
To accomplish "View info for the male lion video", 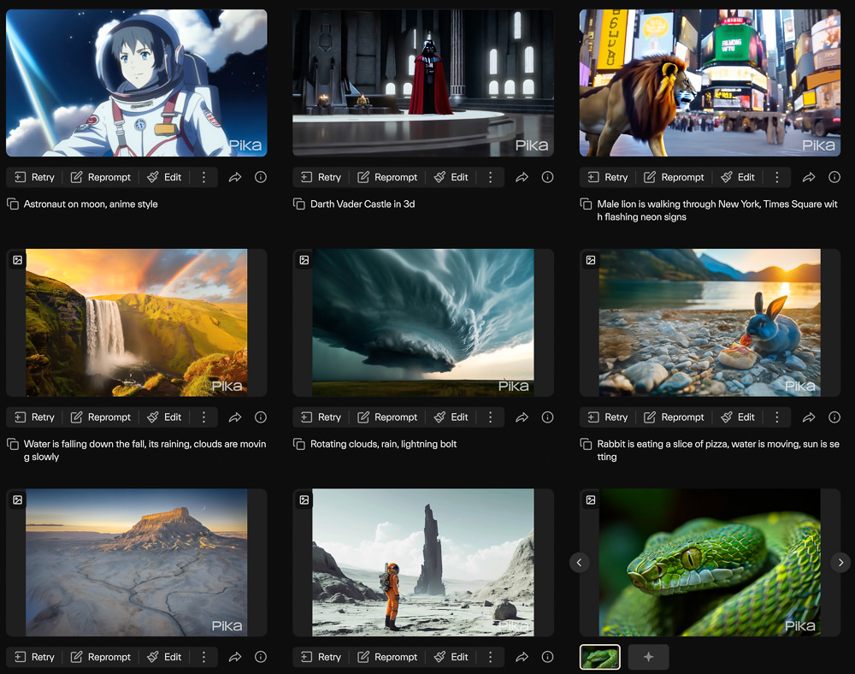I will (x=834, y=177).
